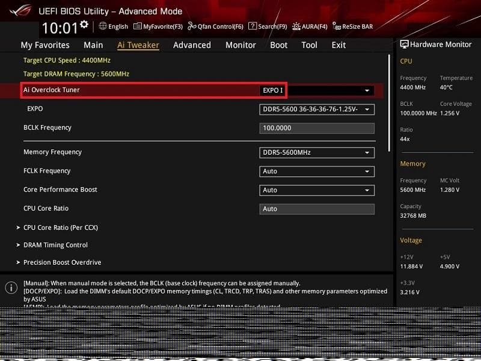The image size is (481, 361).
Task: Click the CPU temperature value 40°C
Action: click(x=446, y=87)
